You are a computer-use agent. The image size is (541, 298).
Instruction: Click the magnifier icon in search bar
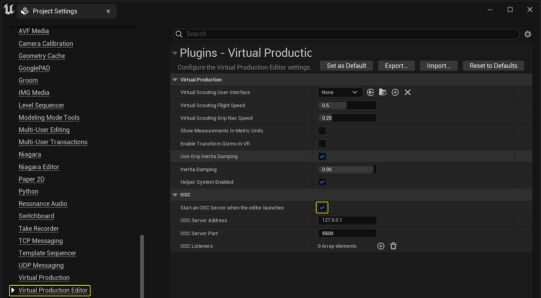(x=179, y=34)
